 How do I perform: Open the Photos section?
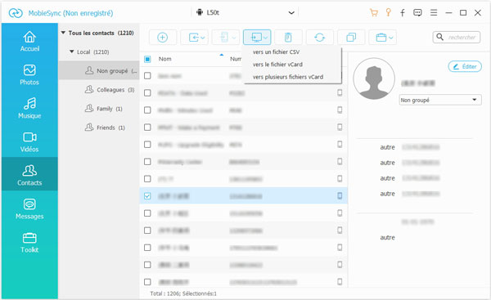tap(29, 74)
